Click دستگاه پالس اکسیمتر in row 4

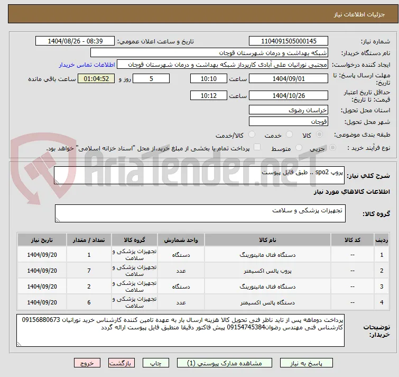point(267,302)
